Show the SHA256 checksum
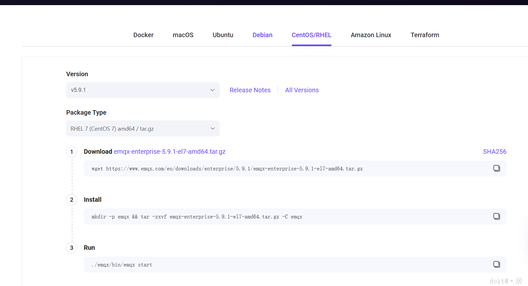This screenshot has width=528, height=286. (x=495, y=151)
